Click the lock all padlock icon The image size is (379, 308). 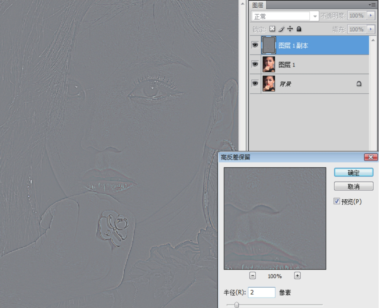299,29
